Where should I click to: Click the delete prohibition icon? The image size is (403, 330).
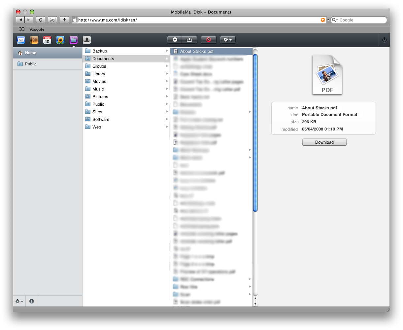(x=208, y=40)
